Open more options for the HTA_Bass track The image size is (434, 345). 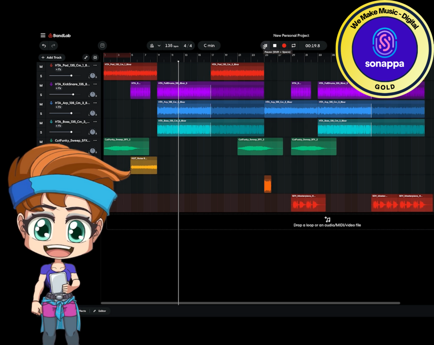point(95,122)
